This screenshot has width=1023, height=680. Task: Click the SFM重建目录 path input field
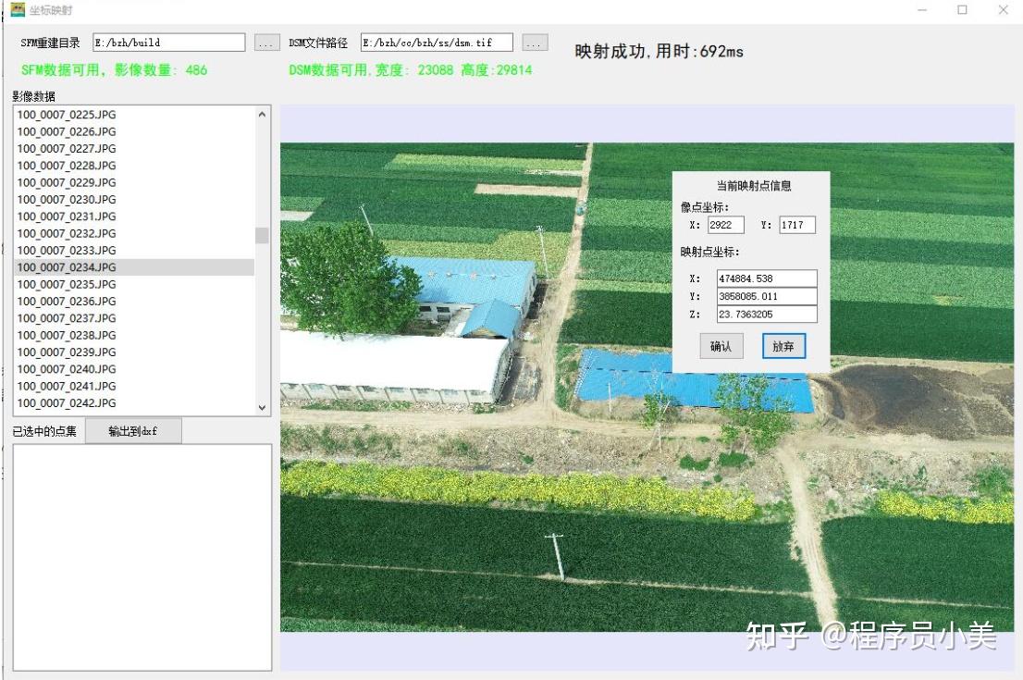tap(169, 43)
